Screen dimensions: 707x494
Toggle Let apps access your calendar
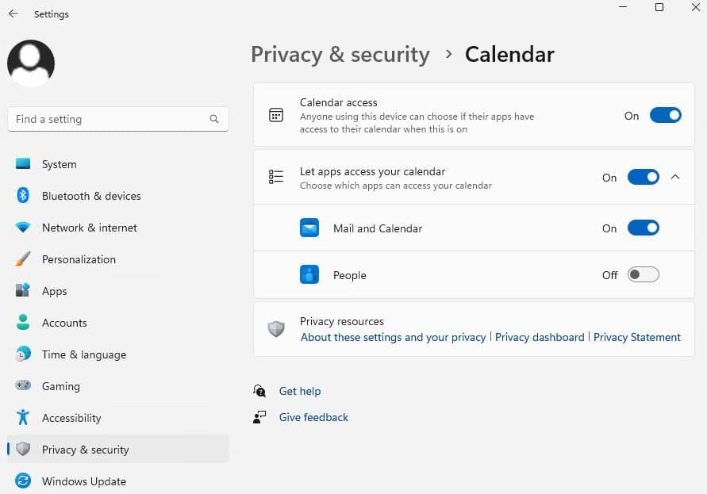point(643,178)
